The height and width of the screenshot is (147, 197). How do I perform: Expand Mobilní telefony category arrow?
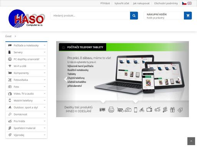[x=45, y=100]
